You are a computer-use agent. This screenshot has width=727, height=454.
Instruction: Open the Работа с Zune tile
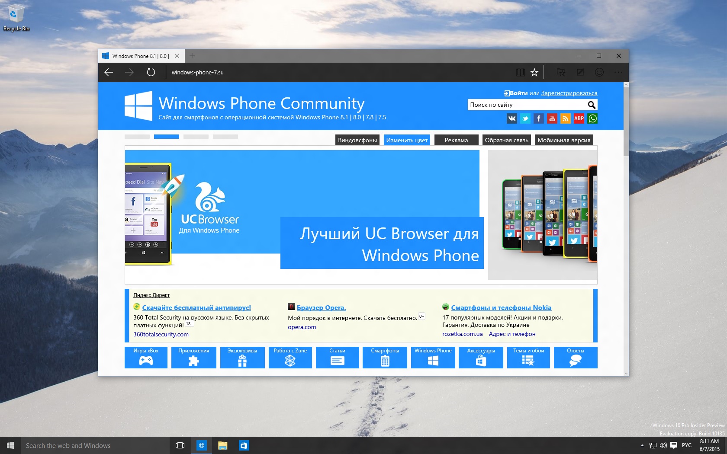tap(290, 358)
